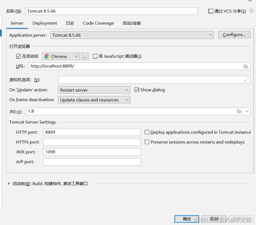Click the folder icon in URL field
Screen dimensions: 256x225
tap(246, 66)
